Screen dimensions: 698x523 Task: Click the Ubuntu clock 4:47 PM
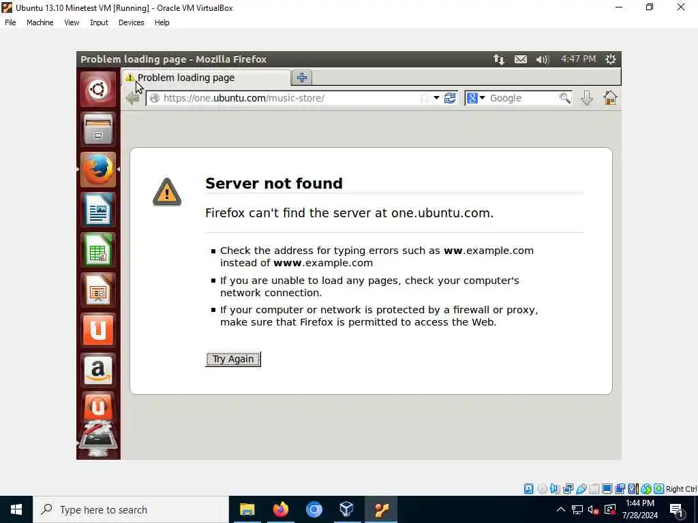(578, 59)
